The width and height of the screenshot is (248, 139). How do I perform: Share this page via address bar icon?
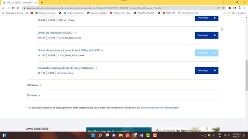click(219, 8)
